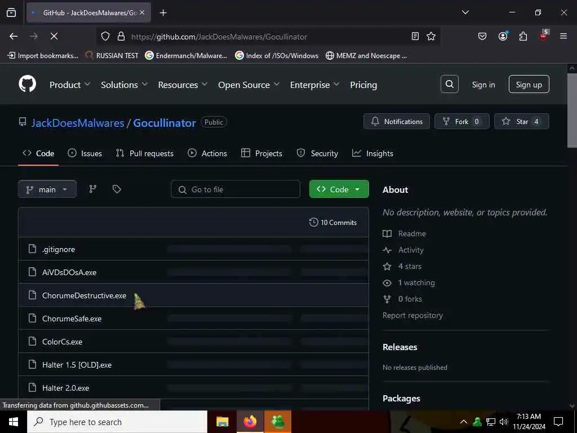
Task: View the 10 Commits history link
Action: 333,222
